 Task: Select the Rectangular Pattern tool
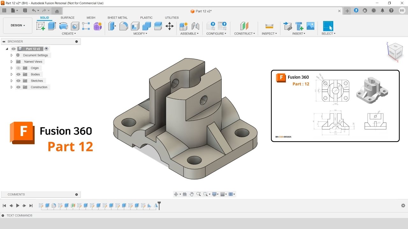tap(86, 26)
